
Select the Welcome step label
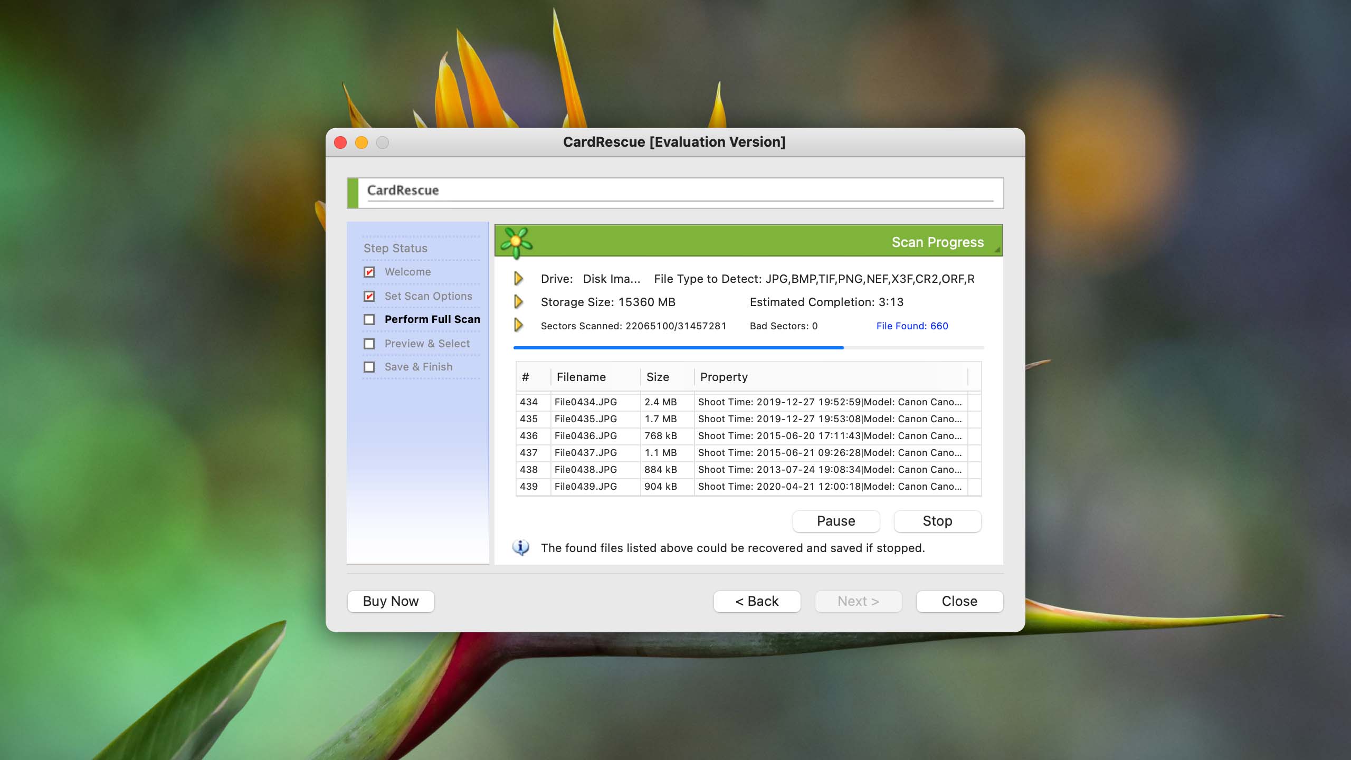click(x=407, y=272)
